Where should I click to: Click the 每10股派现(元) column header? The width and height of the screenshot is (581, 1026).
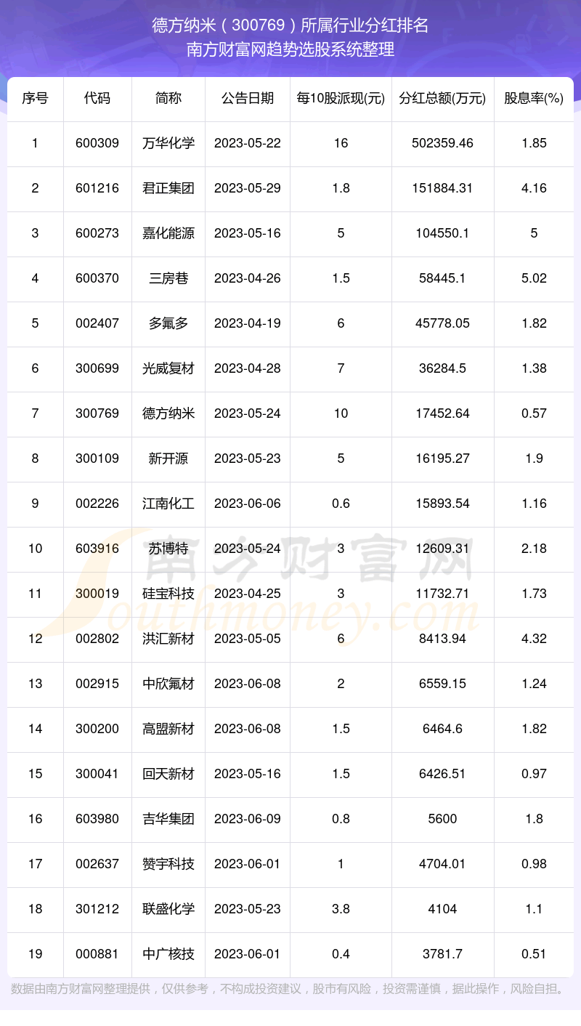tap(341, 98)
